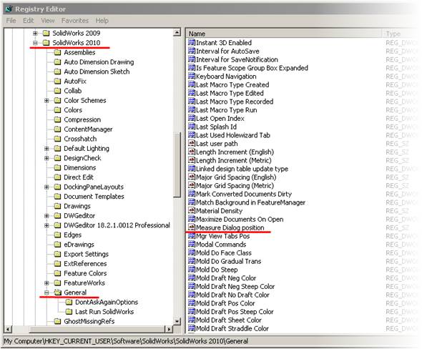Select the Auto Dimension Drawing key
422x349 pixels.
click(x=99, y=62)
